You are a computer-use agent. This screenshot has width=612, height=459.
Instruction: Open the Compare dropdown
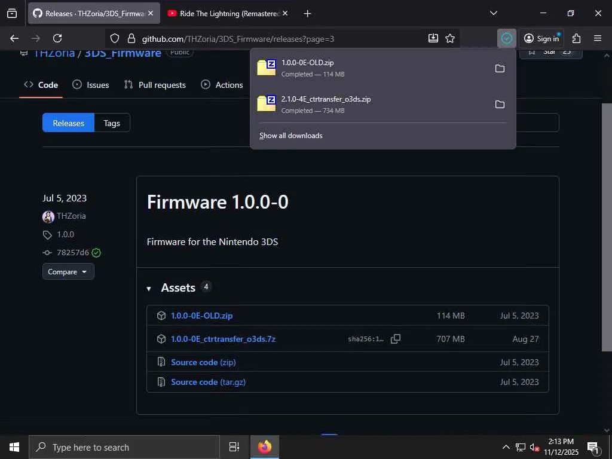tap(68, 272)
